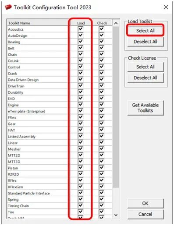Toggle Check checkbox for Spring
Viewport: 174px width, 226px height.
point(102,199)
